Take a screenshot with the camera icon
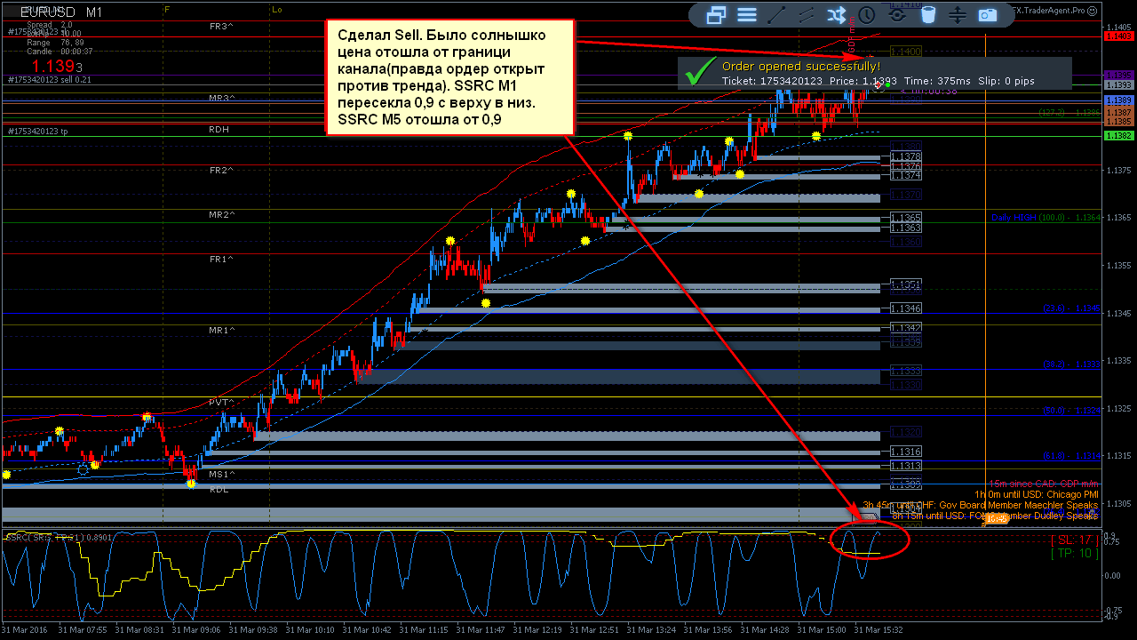1137x640 pixels. pos(988,14)
